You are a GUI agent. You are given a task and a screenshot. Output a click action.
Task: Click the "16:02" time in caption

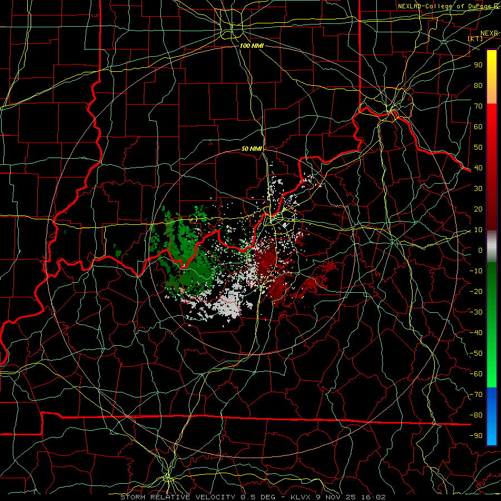pyautogui.click(x=373, y=497)
